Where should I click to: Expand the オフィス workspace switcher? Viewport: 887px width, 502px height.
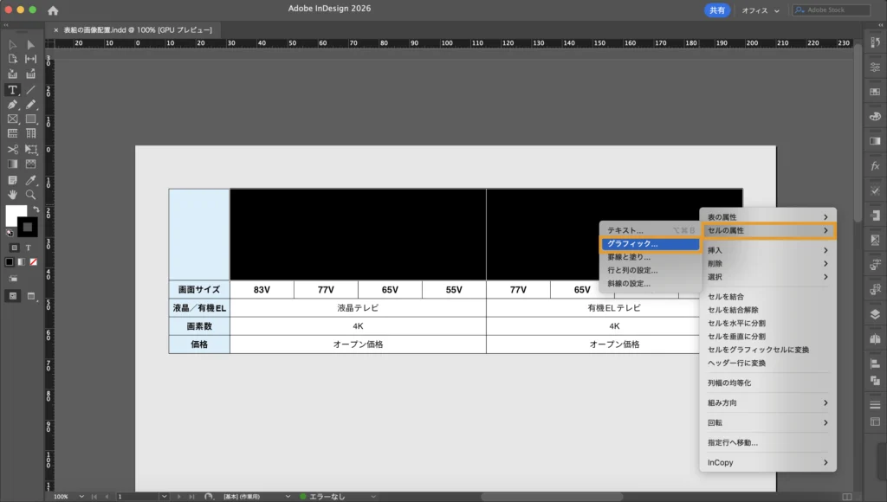tap(761, 10)
